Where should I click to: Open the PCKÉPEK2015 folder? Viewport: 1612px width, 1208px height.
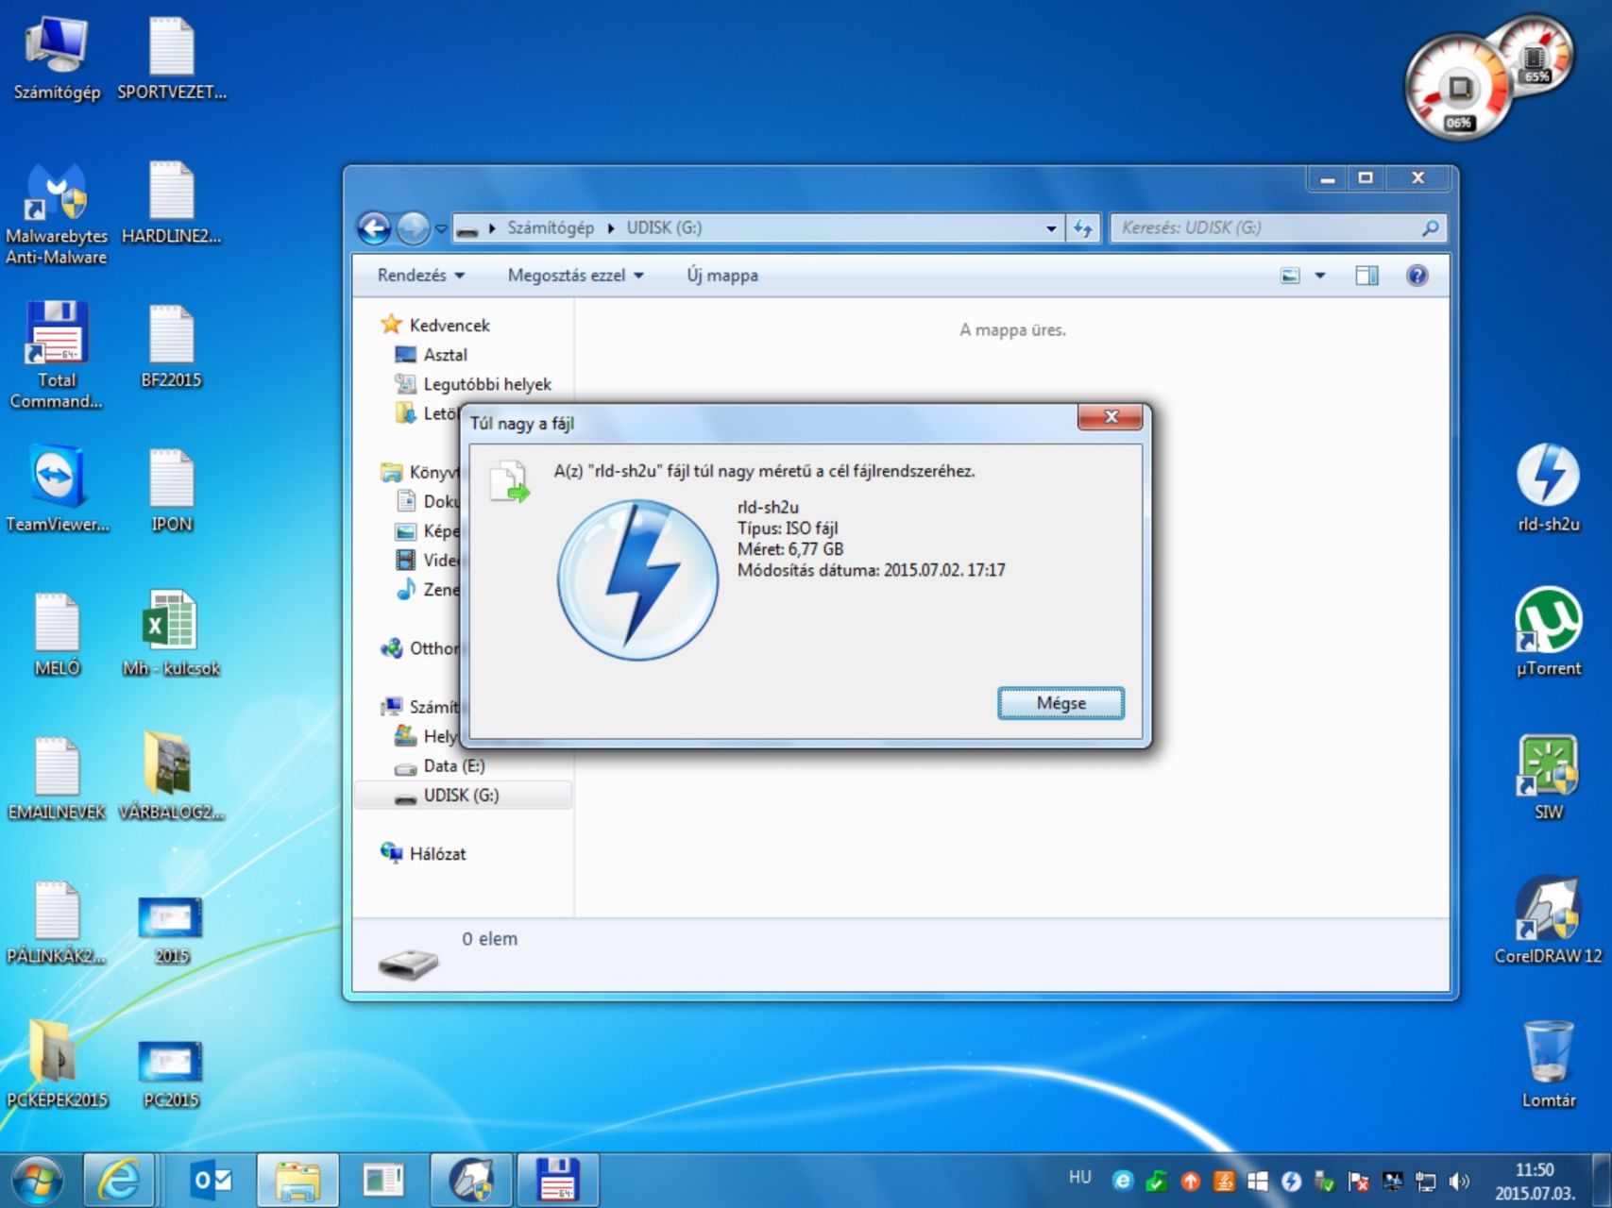tap(57, 1065)
